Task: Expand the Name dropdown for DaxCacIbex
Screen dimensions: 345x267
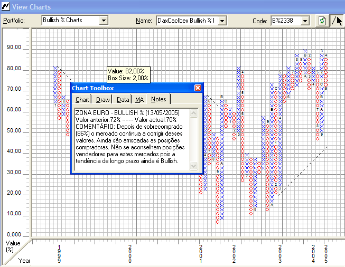Action: tap(222, 21)
